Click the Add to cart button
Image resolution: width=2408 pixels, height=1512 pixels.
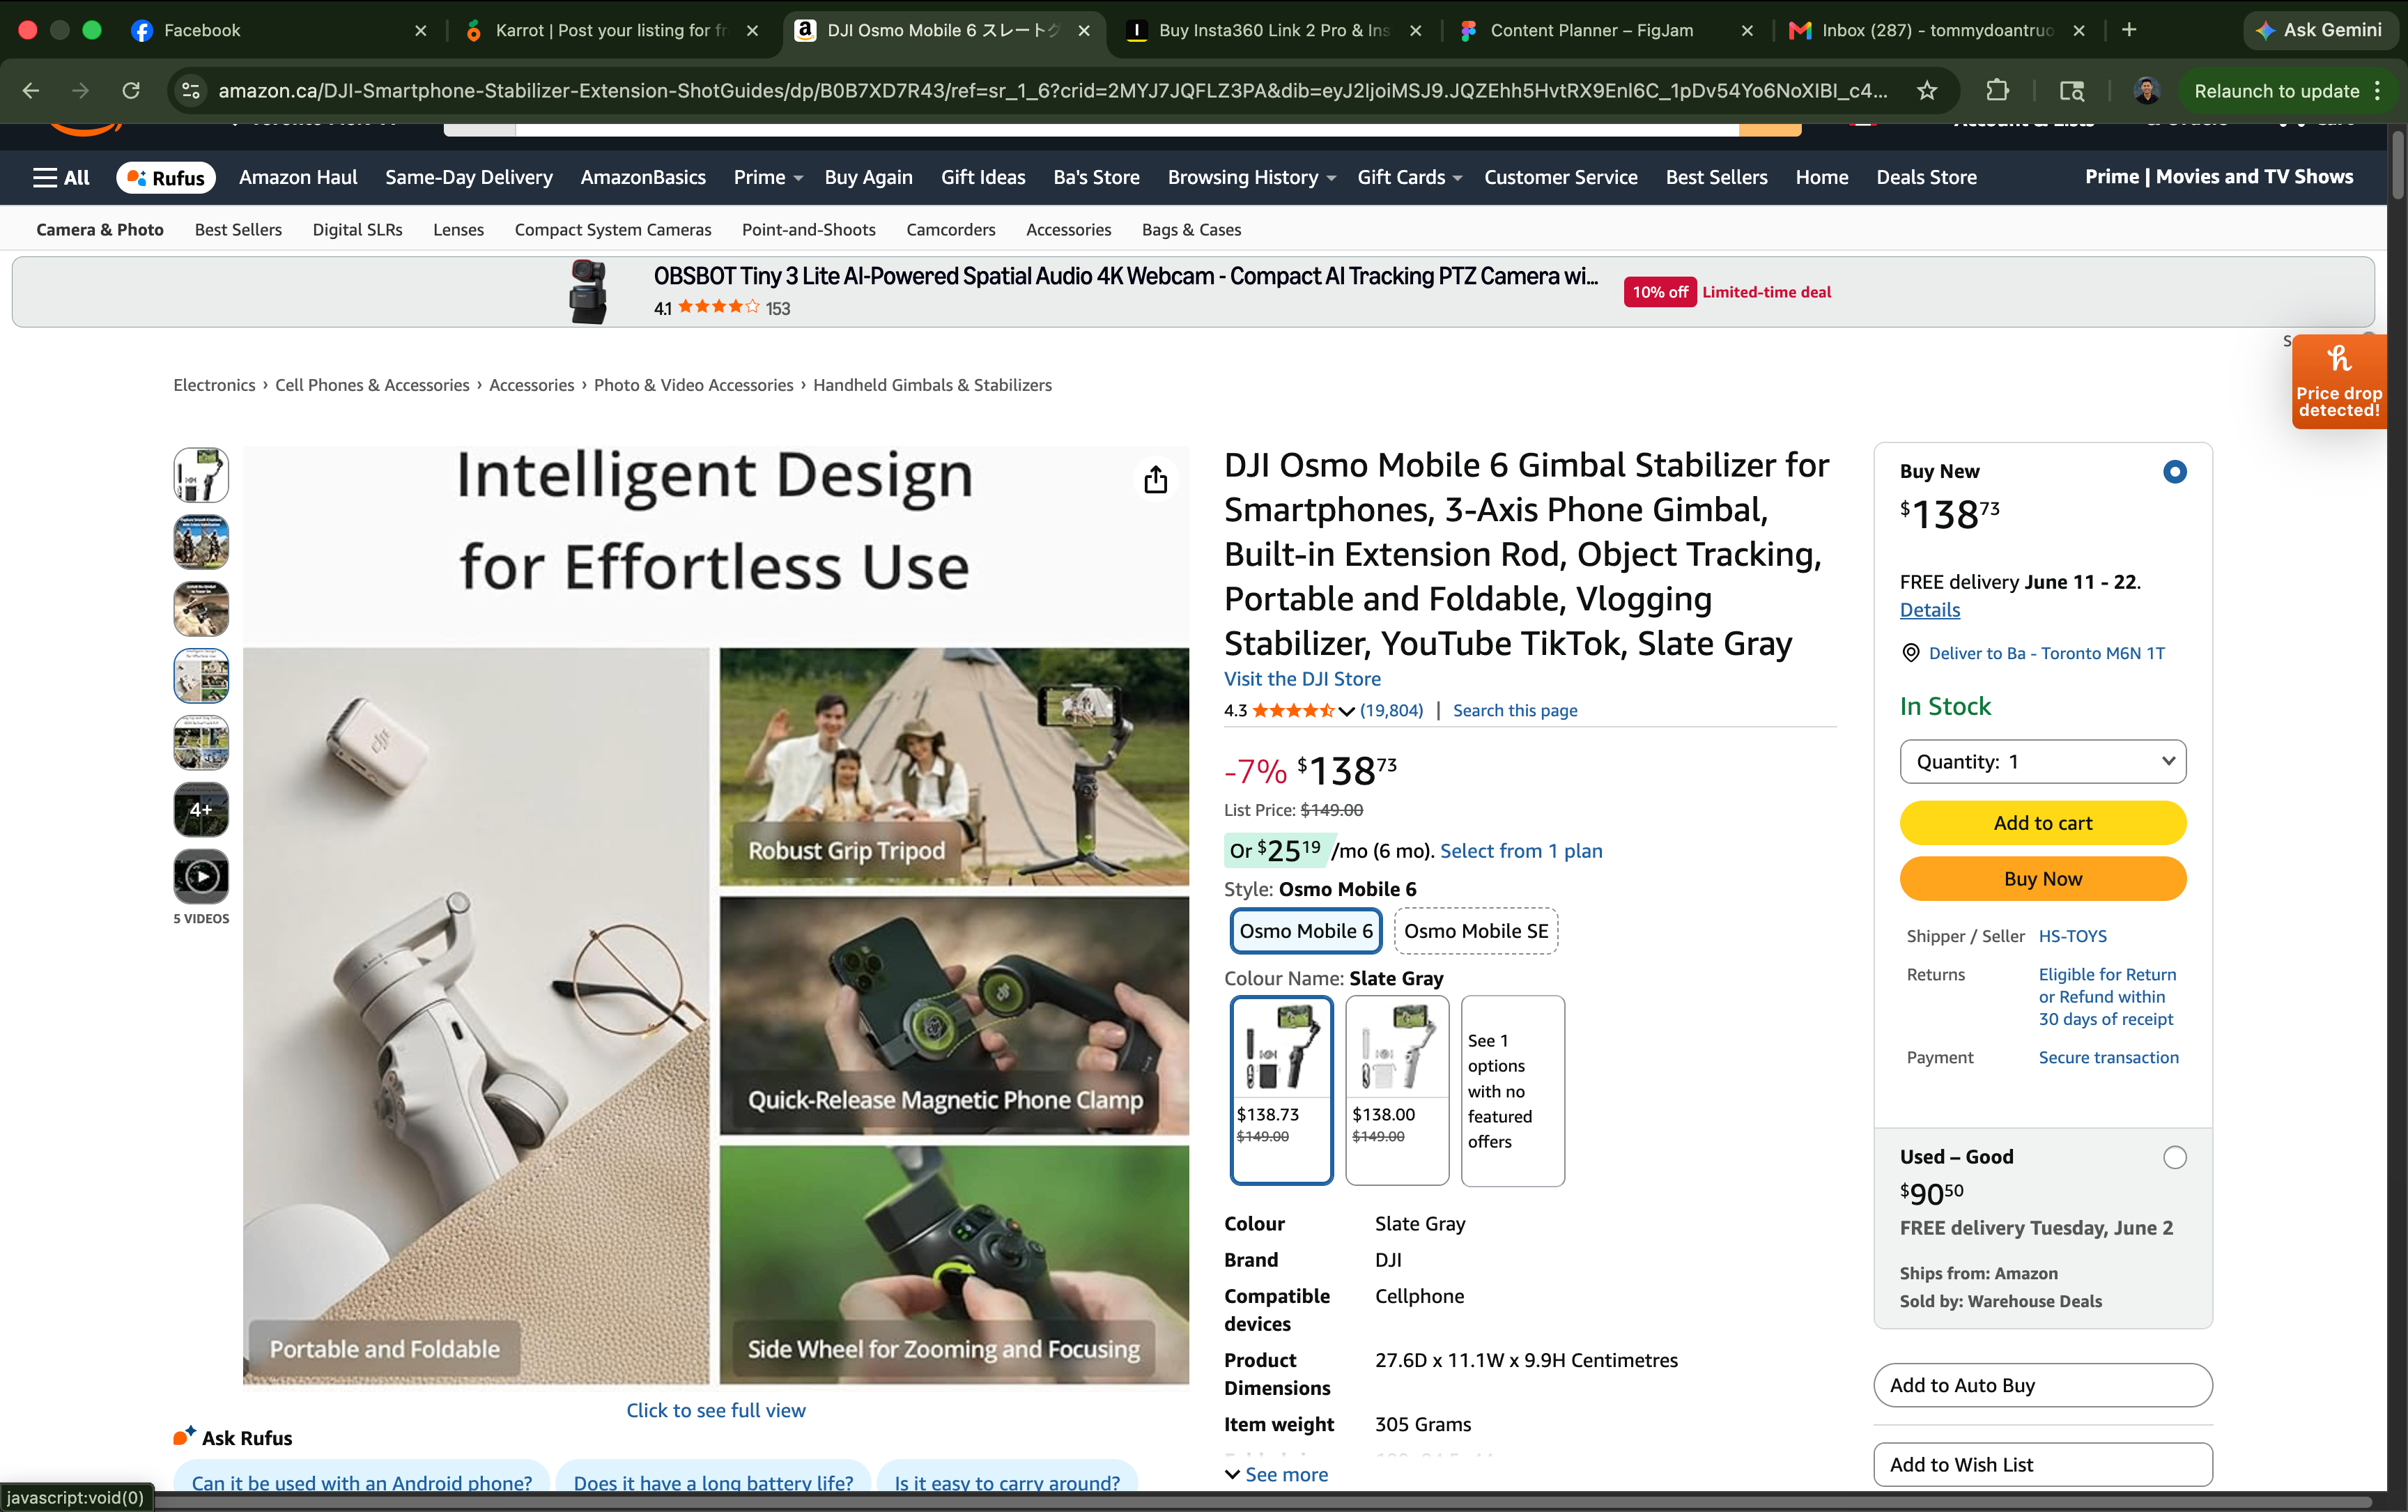point(2043,823)
